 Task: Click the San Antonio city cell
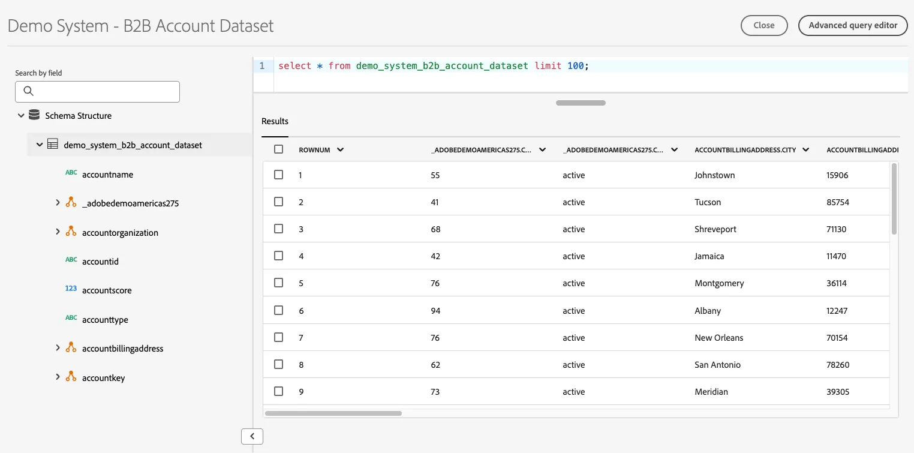click(717, 365)
